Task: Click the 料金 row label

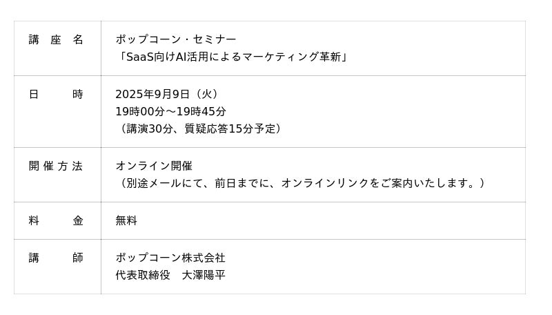Action: [x=56, y=221]
